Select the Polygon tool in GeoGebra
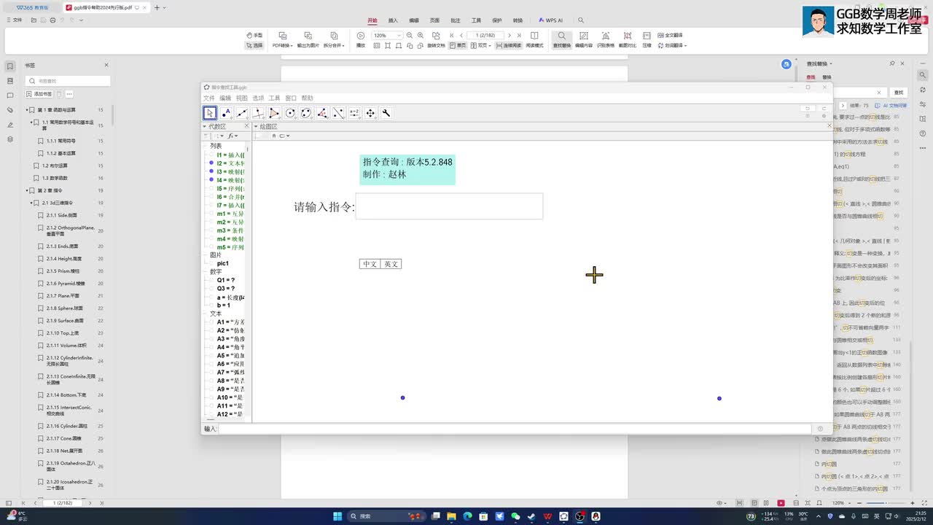Screen dimensions: 933x525 point(274,113)
